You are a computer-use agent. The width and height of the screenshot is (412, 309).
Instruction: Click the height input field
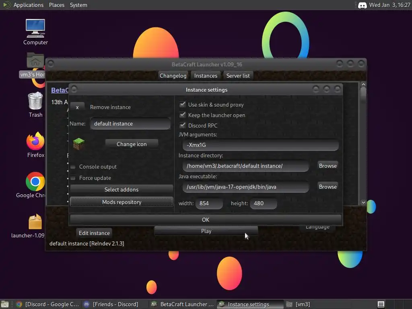(263, 203)
